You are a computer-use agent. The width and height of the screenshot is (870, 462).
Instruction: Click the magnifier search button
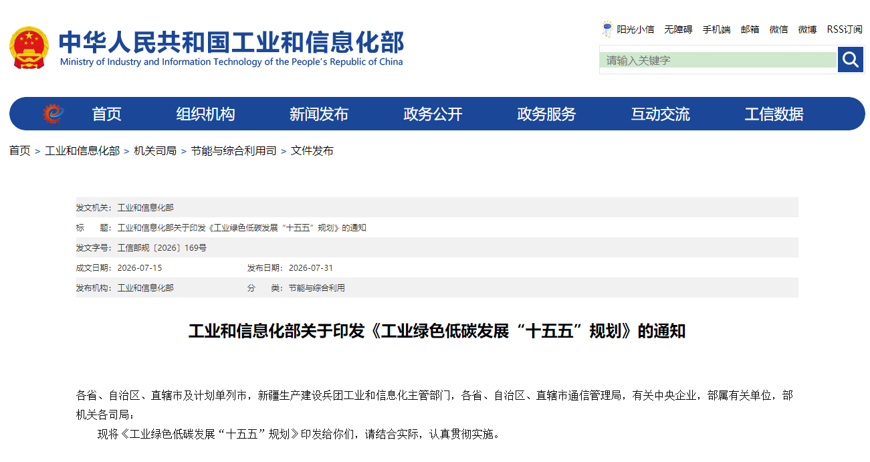tap(851, 60)
